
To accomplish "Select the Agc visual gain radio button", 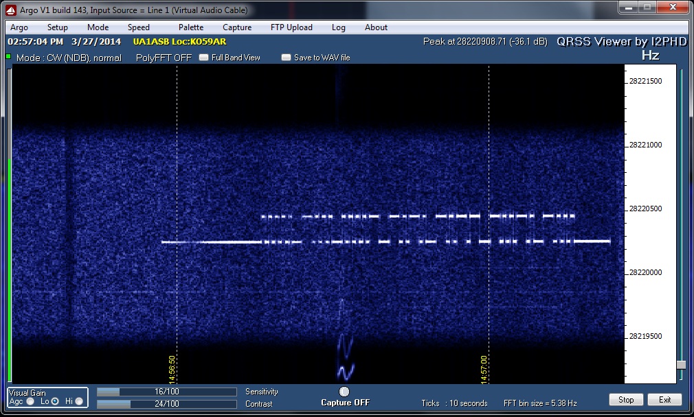I will (x=30, y=401).
